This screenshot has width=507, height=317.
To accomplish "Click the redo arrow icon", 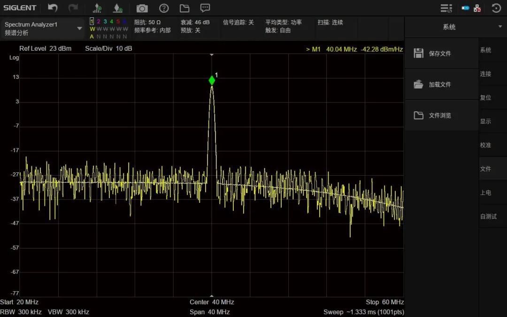I will pos(73,8).
